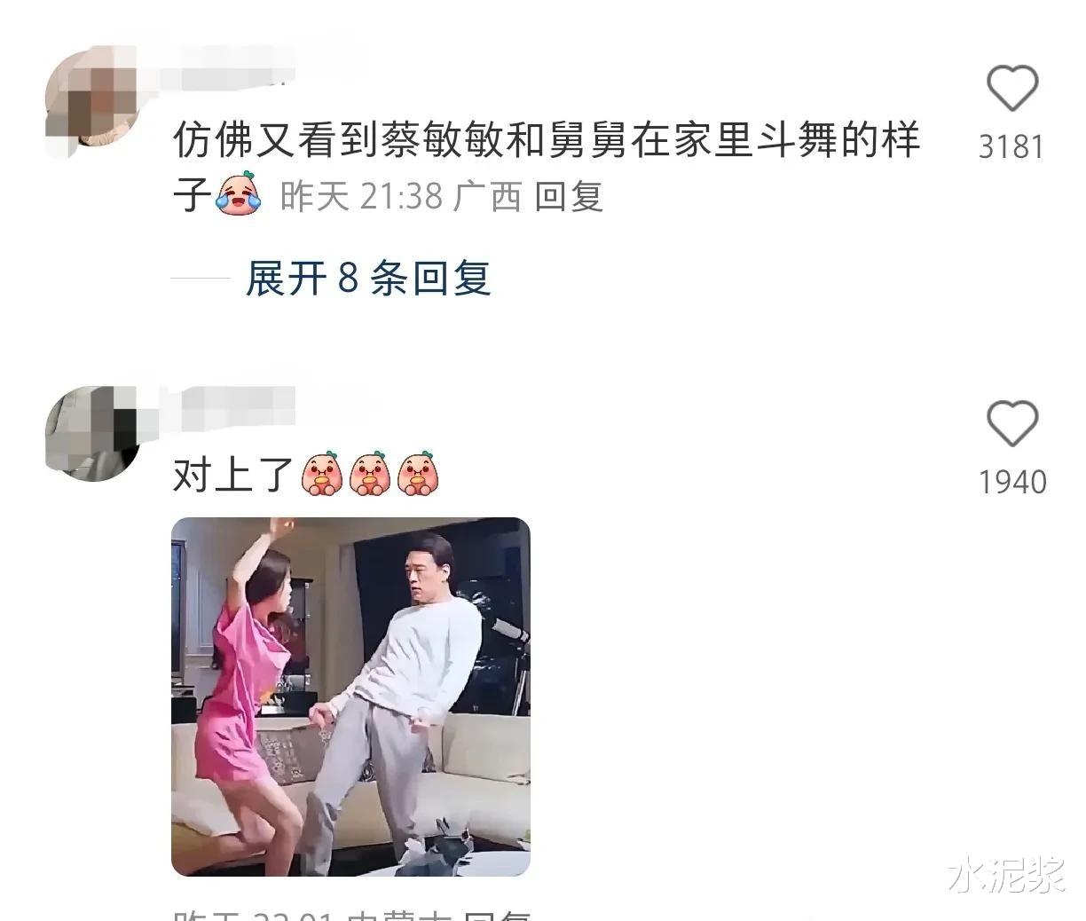Image resolution: width=1086 pixels, height=921 pixels.
Task: Tap the crying-laugh emoji after 子
Action: 239,194
